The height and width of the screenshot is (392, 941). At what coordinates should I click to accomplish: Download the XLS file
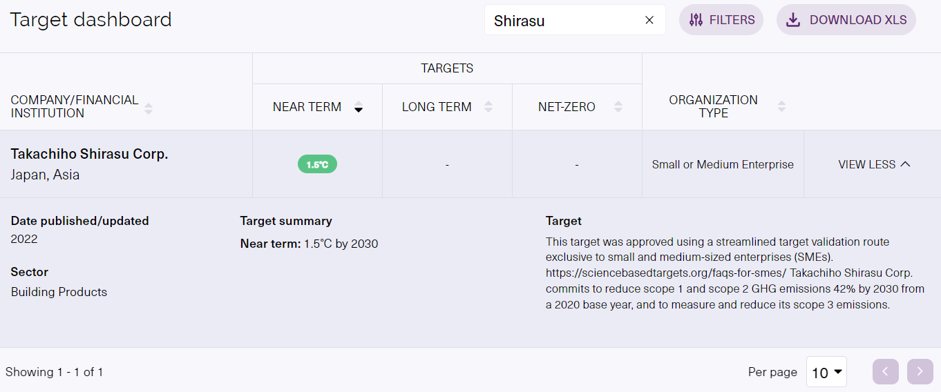[846, 20]
